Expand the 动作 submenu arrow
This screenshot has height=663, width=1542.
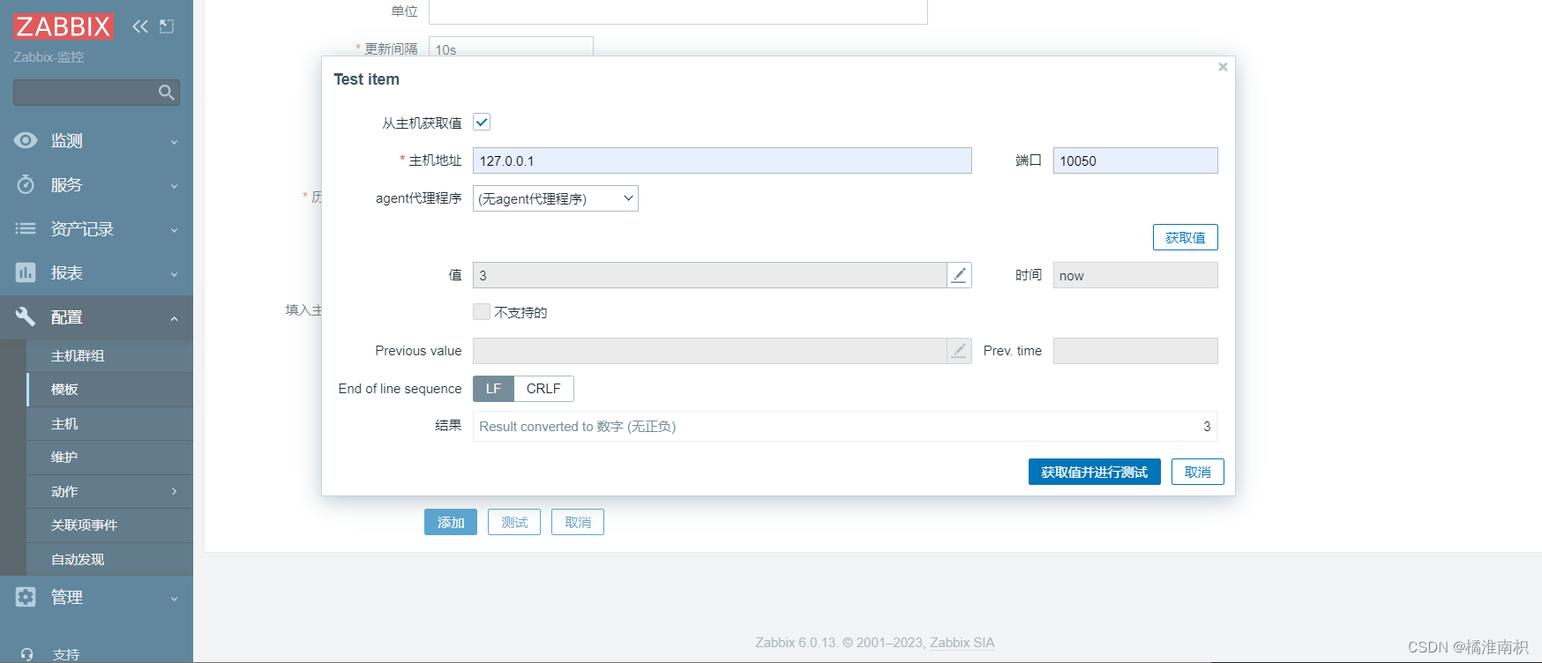174,491
